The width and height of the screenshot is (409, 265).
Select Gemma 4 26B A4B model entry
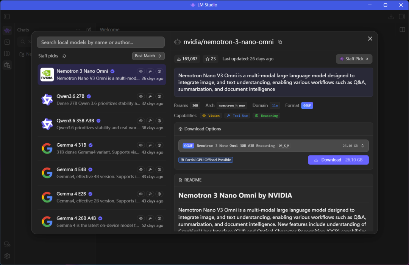102,222
